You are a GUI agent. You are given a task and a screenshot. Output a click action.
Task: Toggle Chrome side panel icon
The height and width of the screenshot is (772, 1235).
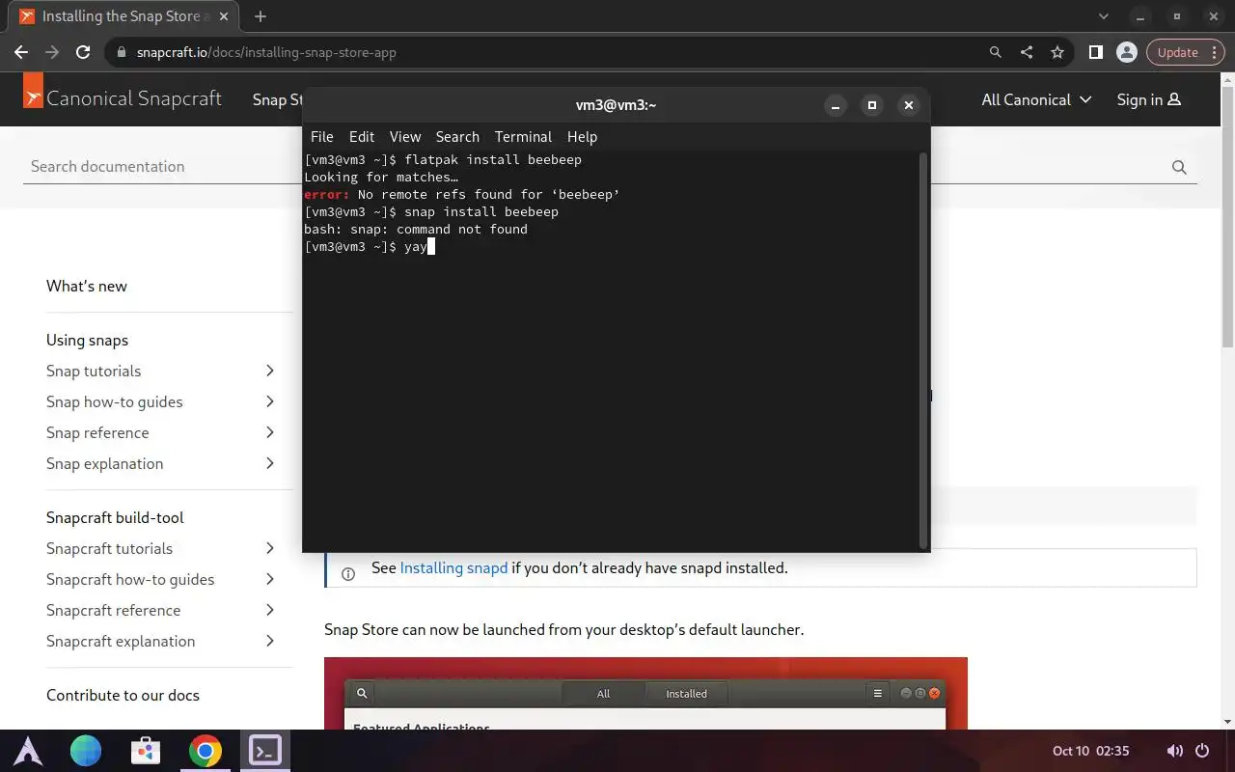tap(1096, 52)
